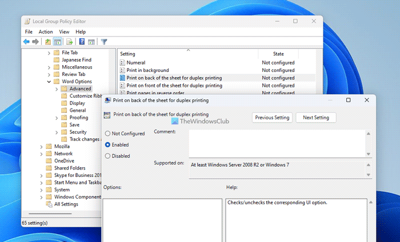Select the Print pages in reverse order setting

pos(155,93)
